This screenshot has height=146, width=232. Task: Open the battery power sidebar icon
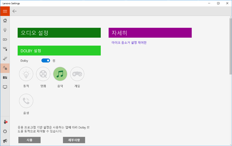pos(5,39)
